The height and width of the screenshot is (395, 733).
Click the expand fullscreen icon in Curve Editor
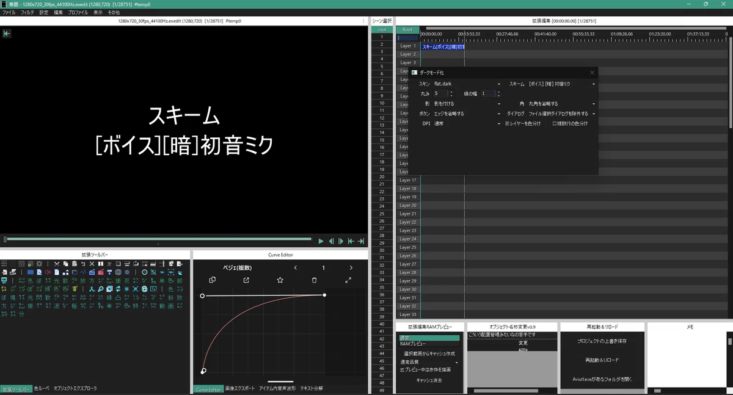coord(348,280)
